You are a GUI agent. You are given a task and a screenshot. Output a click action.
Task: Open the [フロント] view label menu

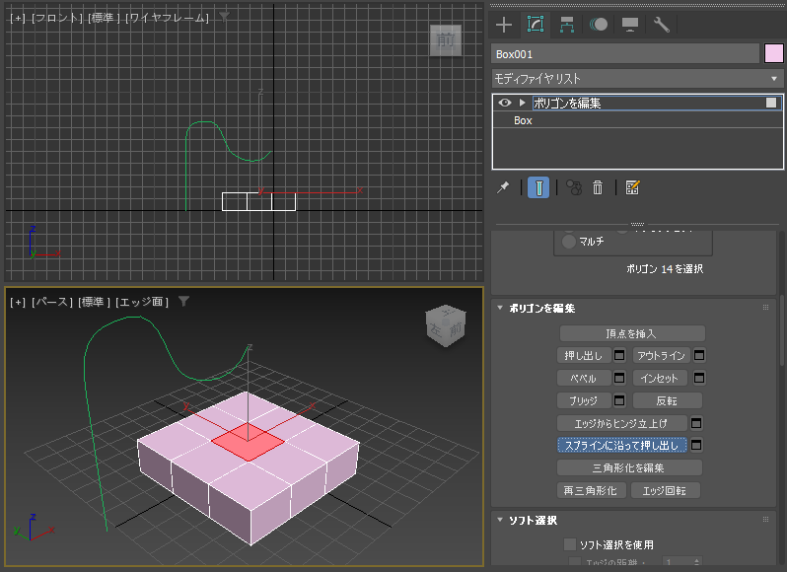[x=57, y=18]
